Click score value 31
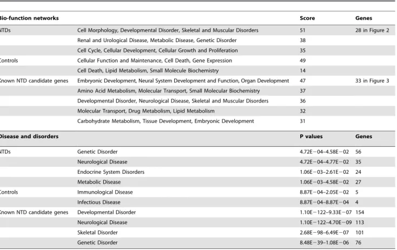The width and height of the screenshot is (397, 250). point(302,121)
